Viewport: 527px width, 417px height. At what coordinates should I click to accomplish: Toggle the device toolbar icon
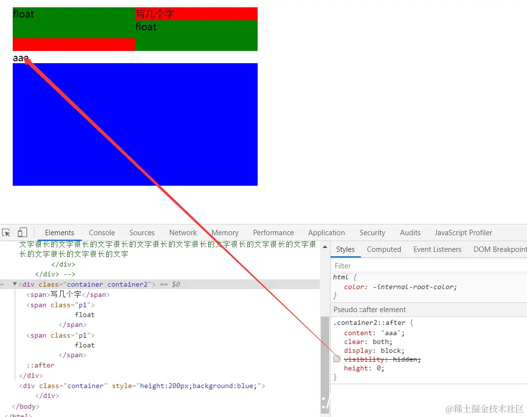coord(22,232)
